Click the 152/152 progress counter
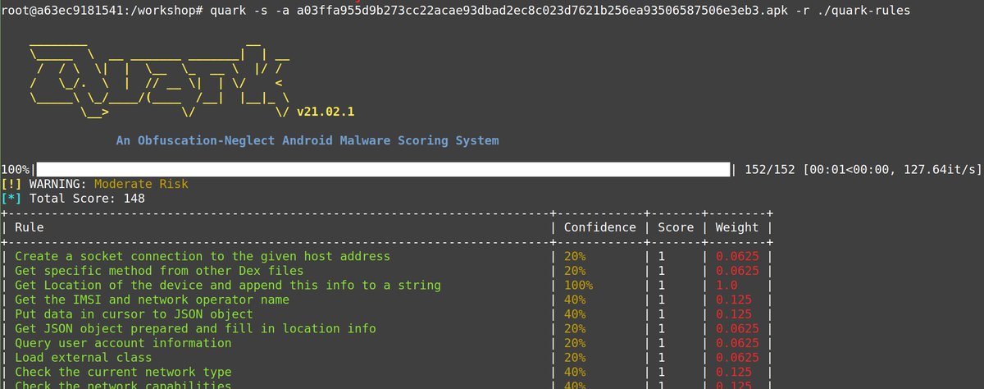984x389 pixels. click(771, 170)
